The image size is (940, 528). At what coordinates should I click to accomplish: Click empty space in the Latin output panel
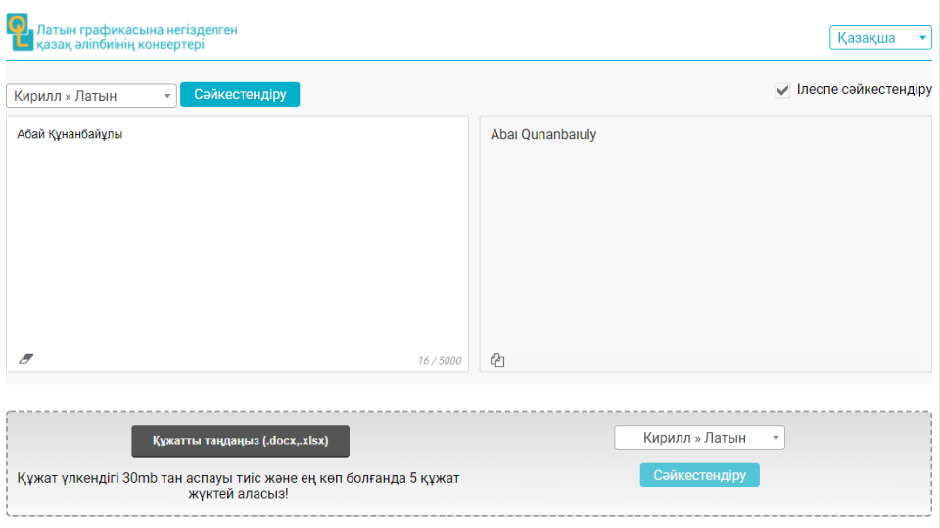[705, 254]
